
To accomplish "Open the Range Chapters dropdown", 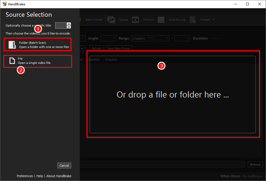I will pos(141,38).
